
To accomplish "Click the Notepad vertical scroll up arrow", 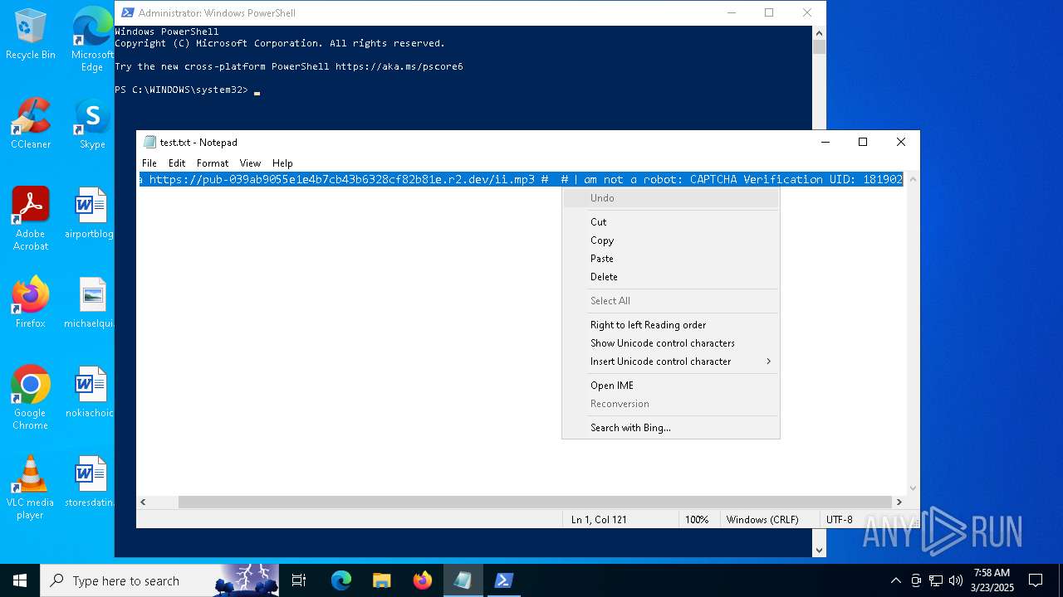I will coord(913,179).
